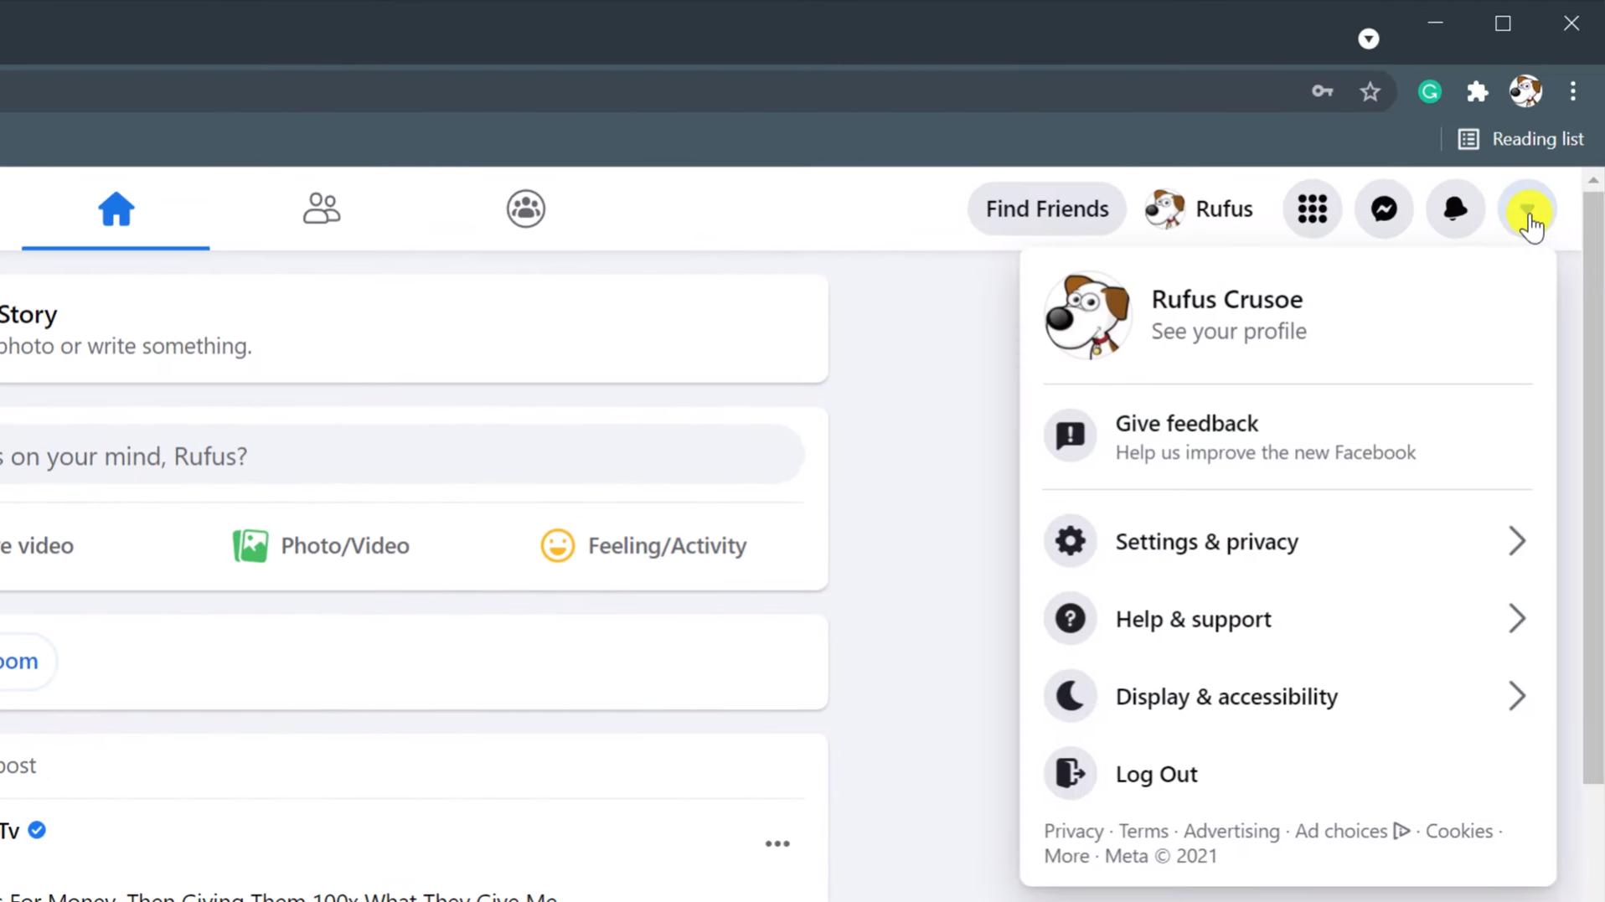Open the notifications bell
Viewport: 1605px width, 902px height.
1455,209
